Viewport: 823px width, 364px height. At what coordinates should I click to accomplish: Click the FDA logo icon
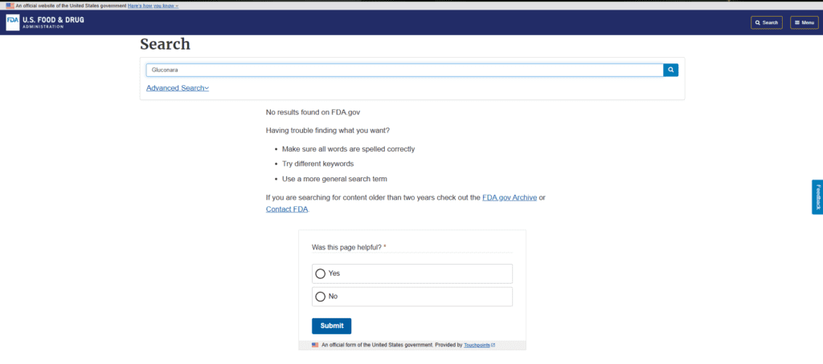(x=13, y=22)
